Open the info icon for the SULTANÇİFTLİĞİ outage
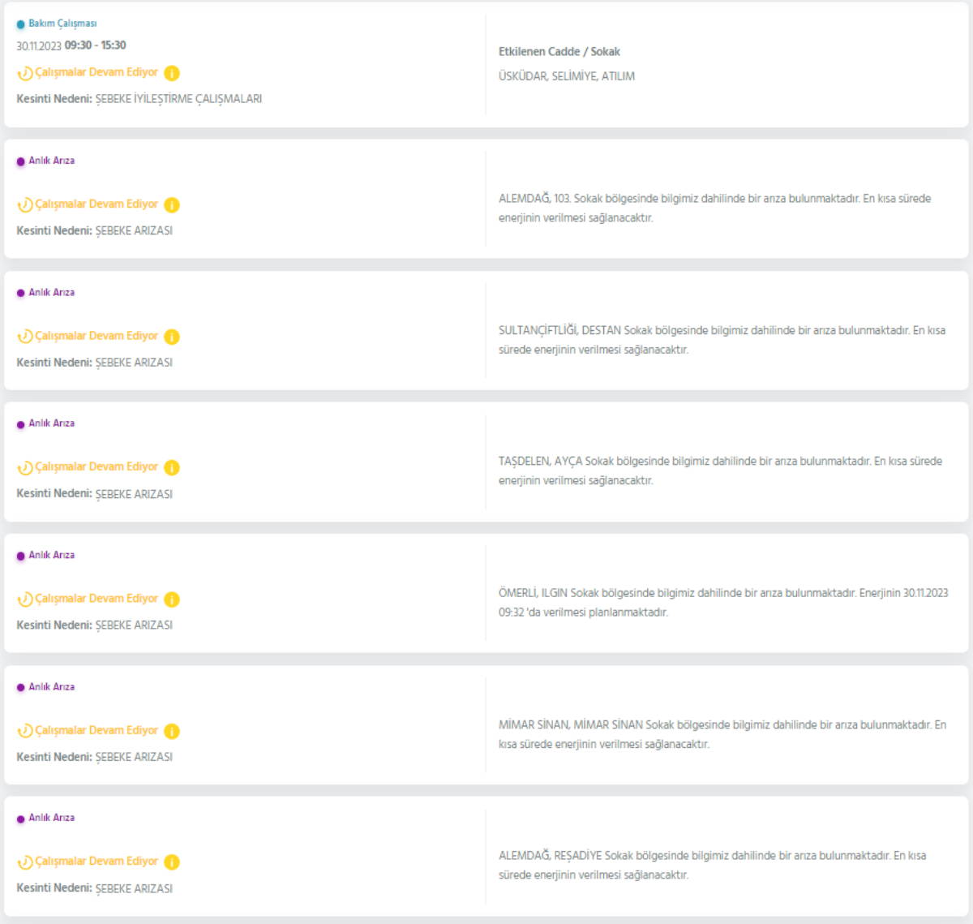This screenshot has width=973, height=924. (172, 337)
